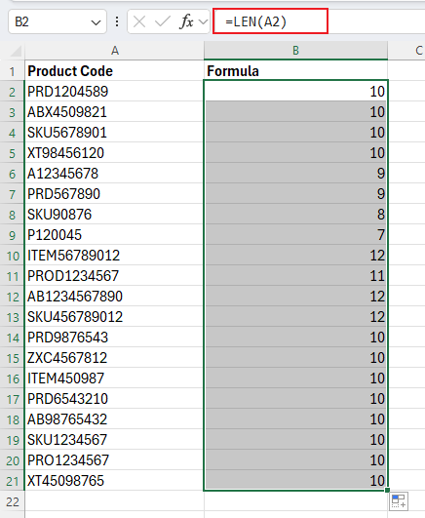425x518 pixels.
Task: Open the Insert Function fx button
Action: (186, 22)
